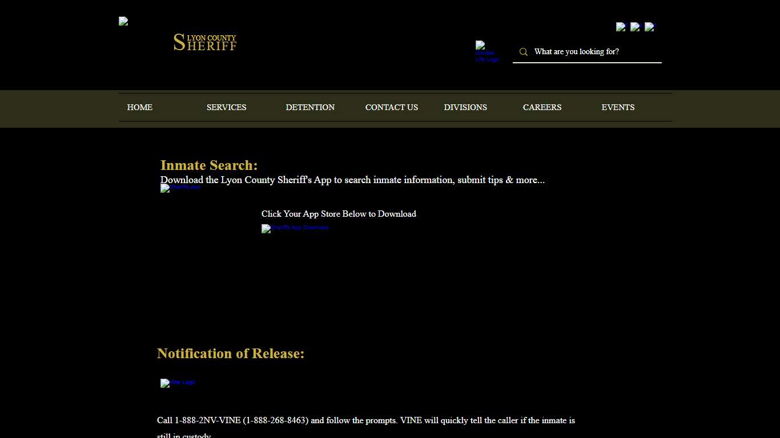This screenshot has width=780, height=438.
Task: Open the CONTACT US page
Action: click(392, 107)
